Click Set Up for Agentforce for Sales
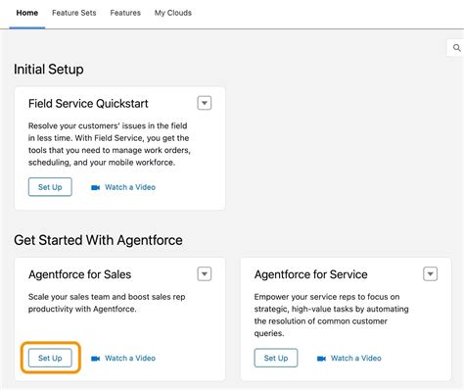Image resolution: width=464 pixels, height=390 pixels. pos(50,358)
